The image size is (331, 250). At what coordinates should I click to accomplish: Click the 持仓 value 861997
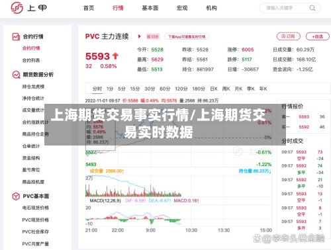205,69
